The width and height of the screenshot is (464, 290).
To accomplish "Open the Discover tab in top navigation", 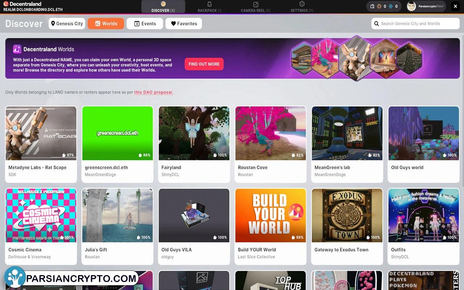I will [163, 7].
